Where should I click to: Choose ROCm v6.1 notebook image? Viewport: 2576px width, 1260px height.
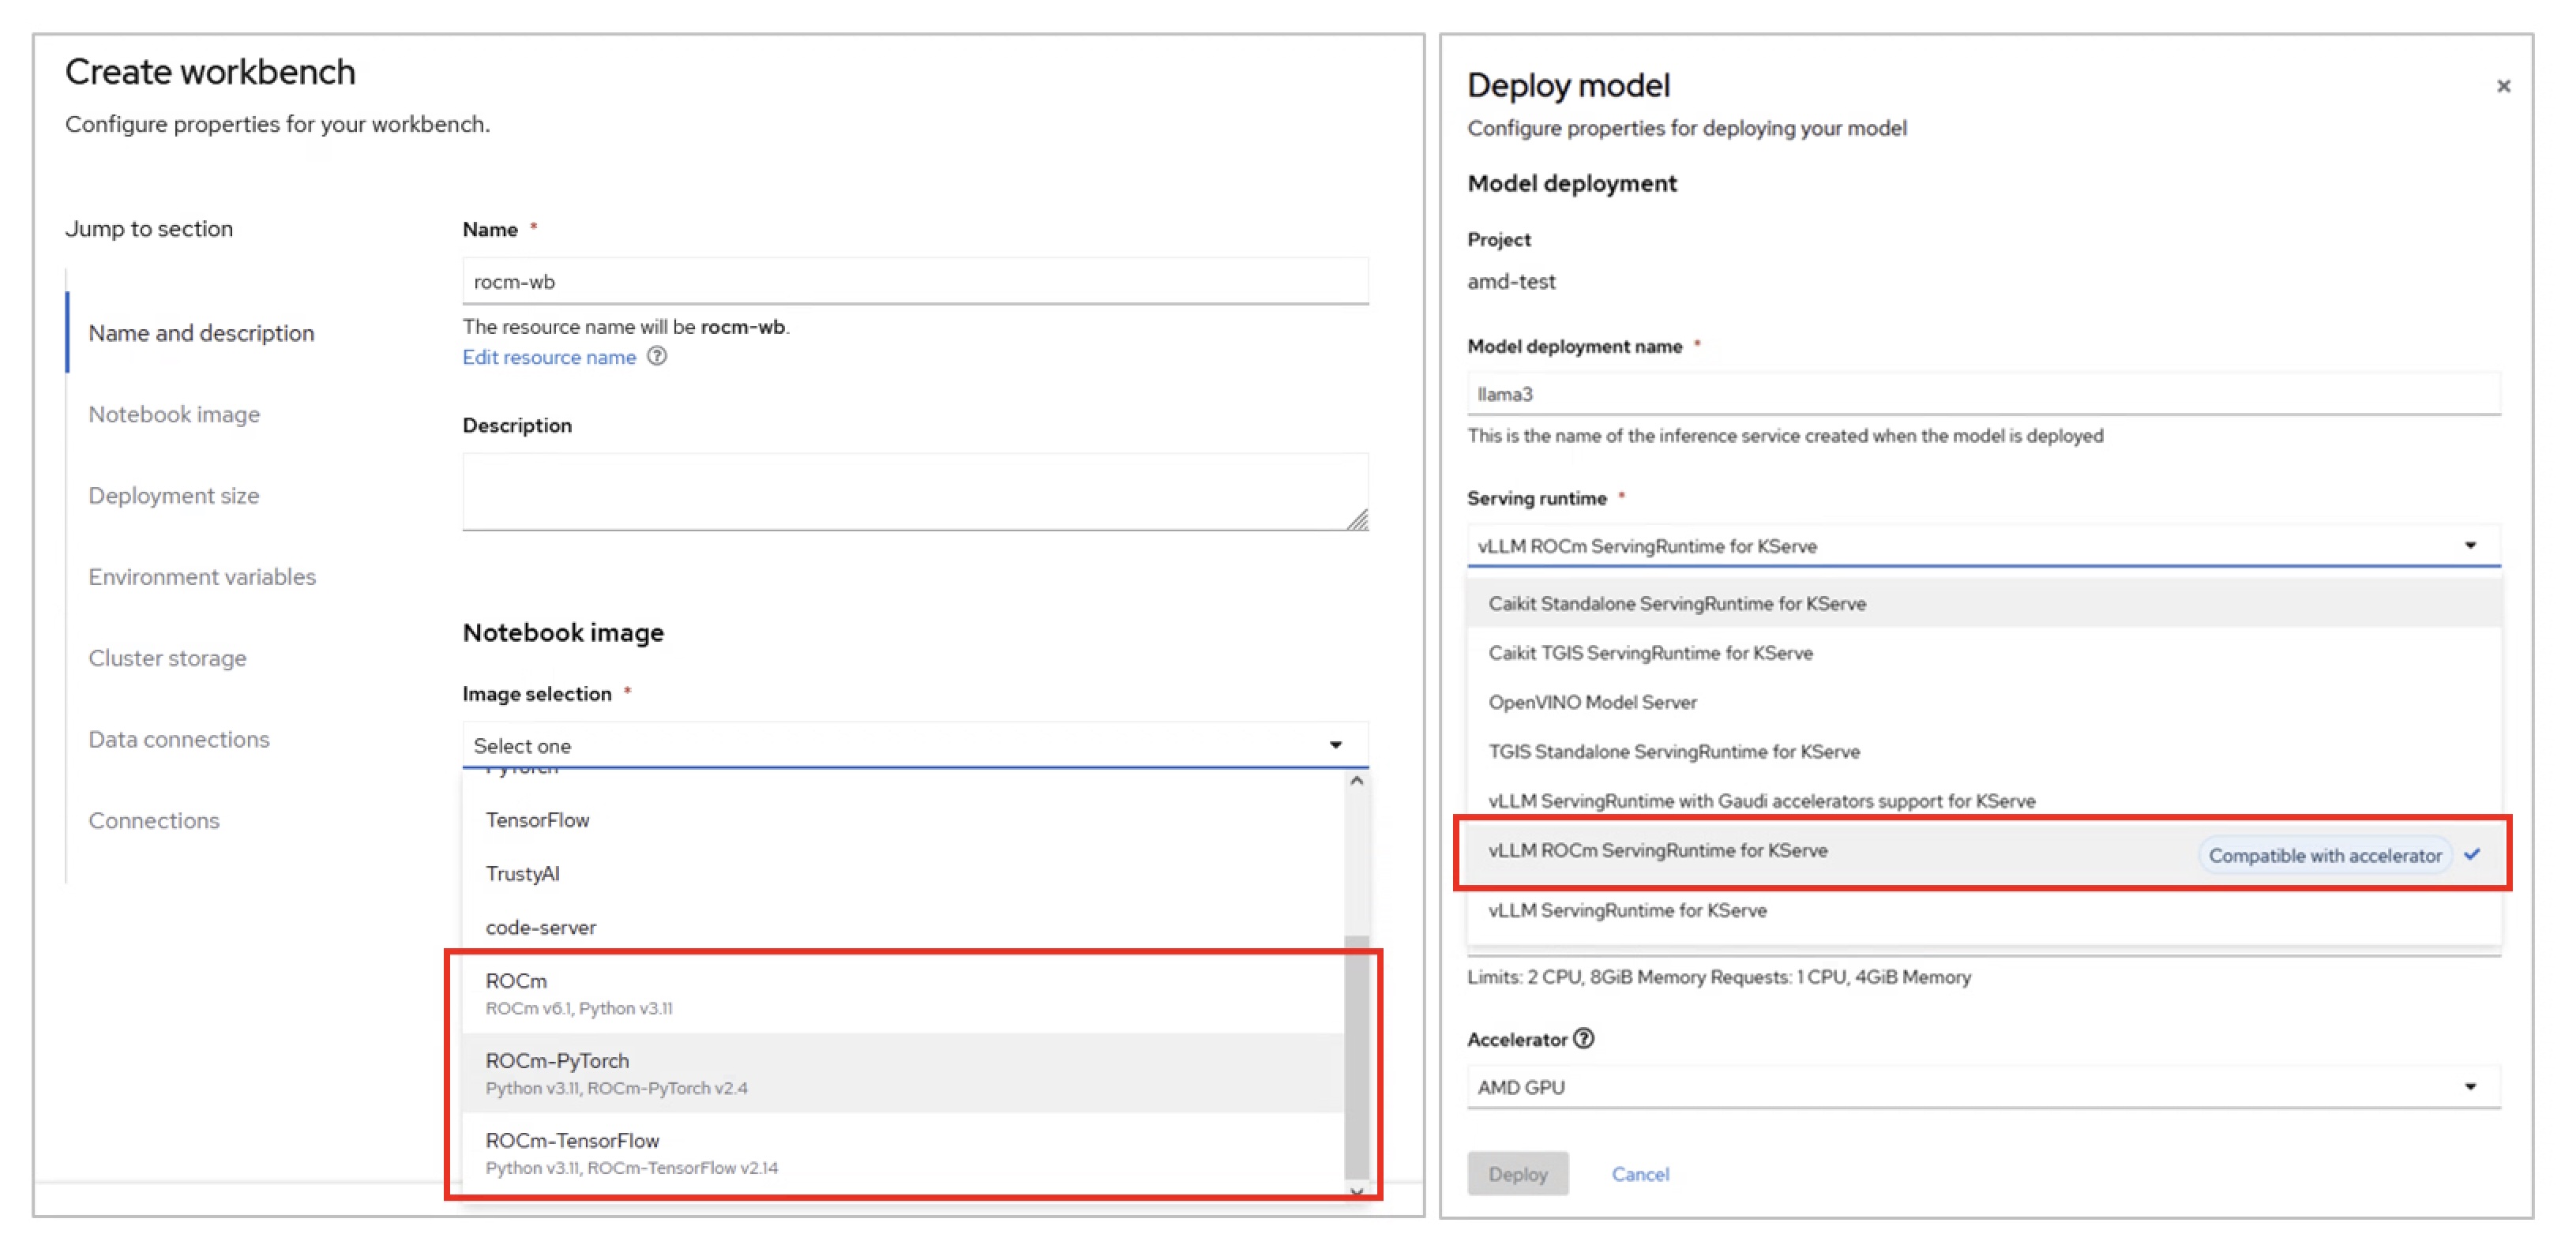[x=904, y=993]
